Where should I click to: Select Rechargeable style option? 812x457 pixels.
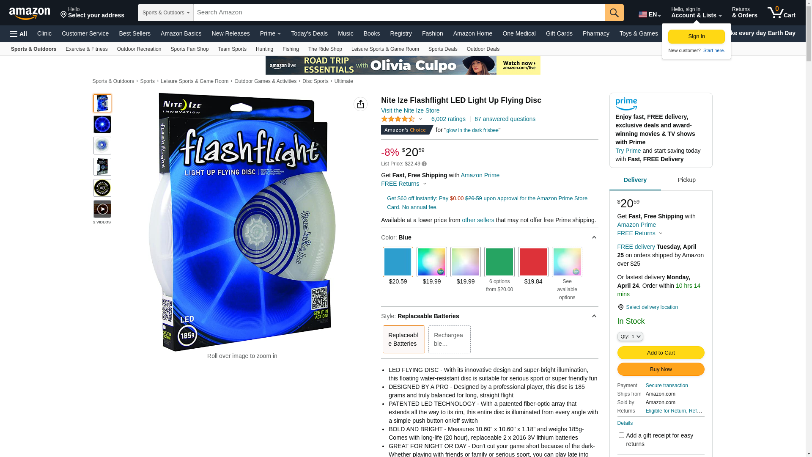click(450, 339)
